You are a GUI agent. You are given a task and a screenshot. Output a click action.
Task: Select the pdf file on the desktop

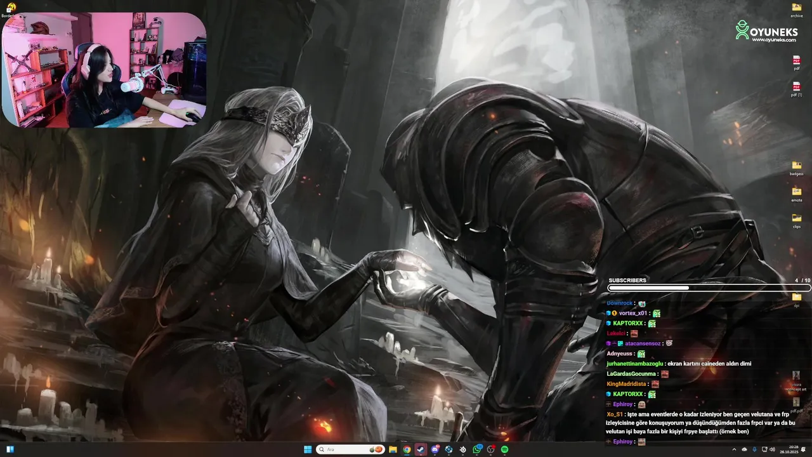(797, 63)
